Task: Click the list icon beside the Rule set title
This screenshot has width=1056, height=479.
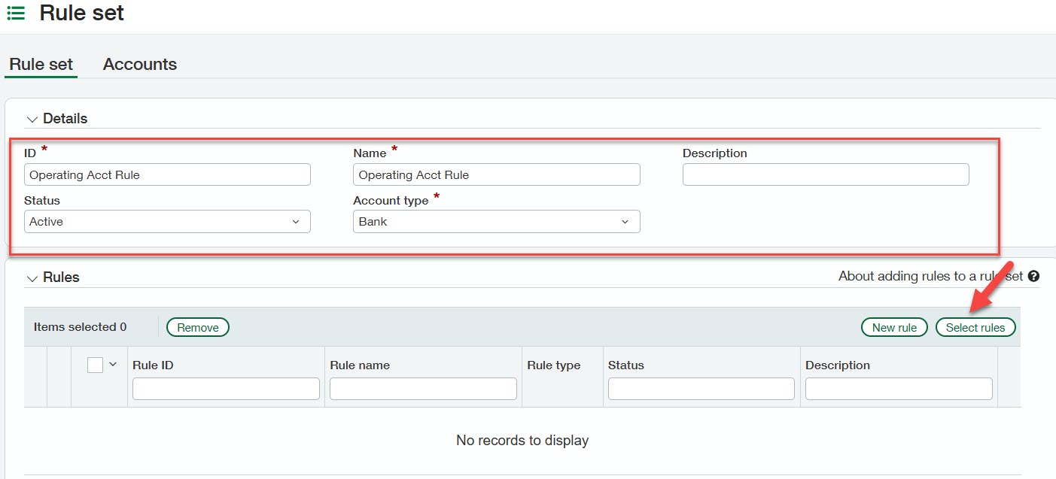Action: (x=15, y=13)
